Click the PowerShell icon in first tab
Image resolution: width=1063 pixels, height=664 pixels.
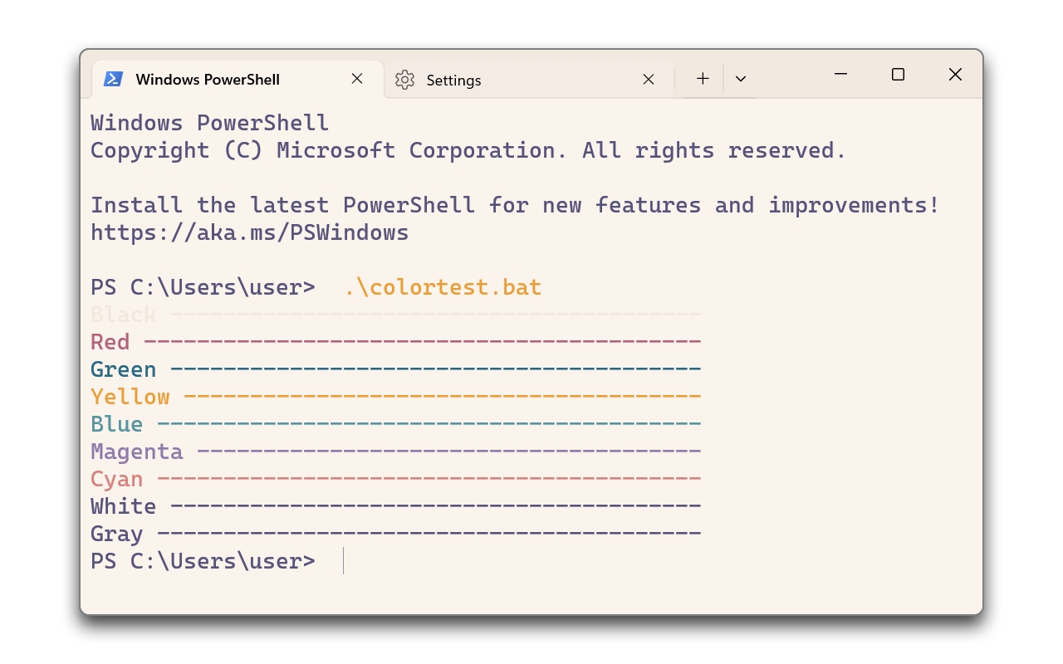(x=113, y=79)
